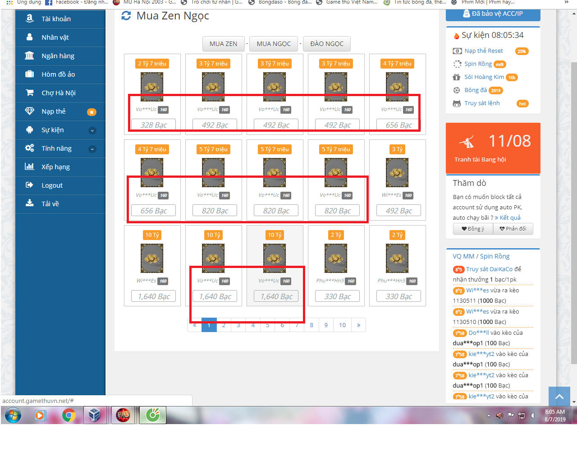577x462 pixels.
Task: Click the Tải về download icon
Action: pyautogui.click(x=30, y=204)
